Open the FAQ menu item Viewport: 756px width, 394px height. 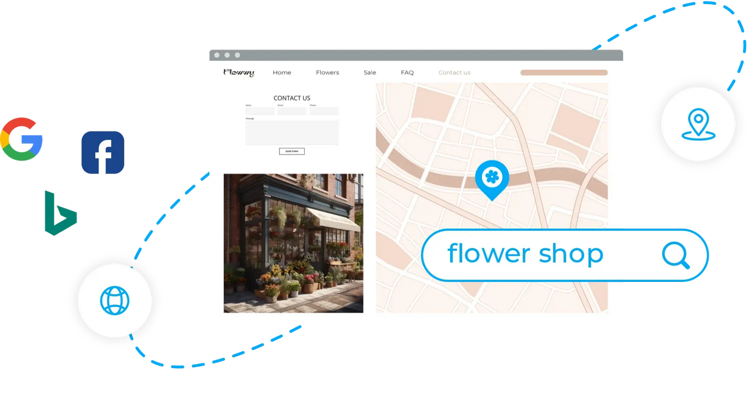407,73
